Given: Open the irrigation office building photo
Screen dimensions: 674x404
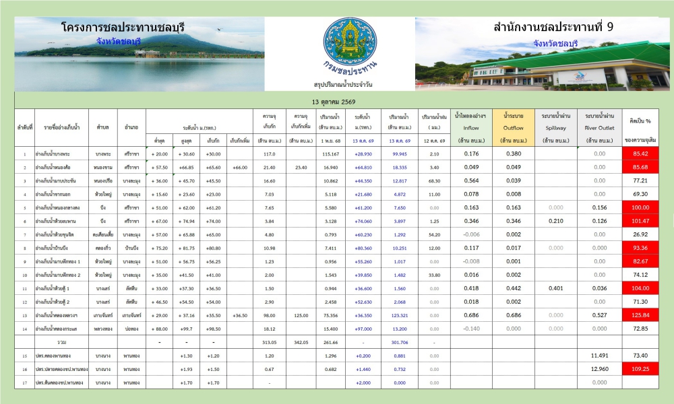Looking at the screenshot, I should pyautogui.click(x=542, y=54).
